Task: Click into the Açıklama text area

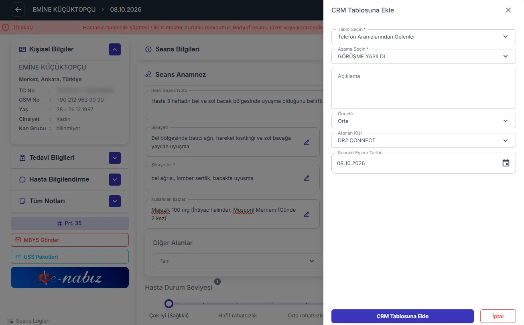Action: pyautogui.click(x=423, y=89)
